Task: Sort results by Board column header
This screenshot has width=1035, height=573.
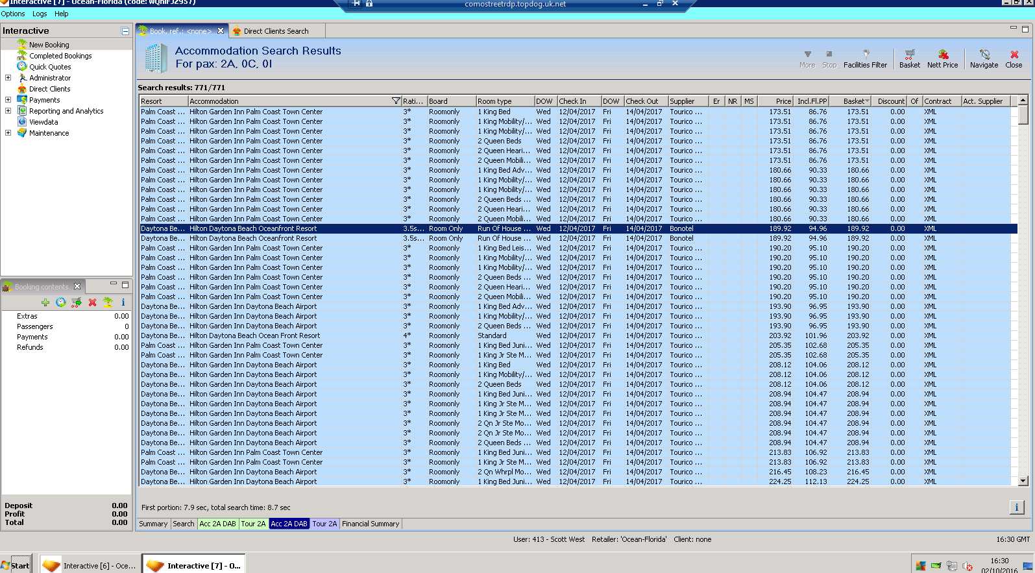Action: [x=452, y=101]
